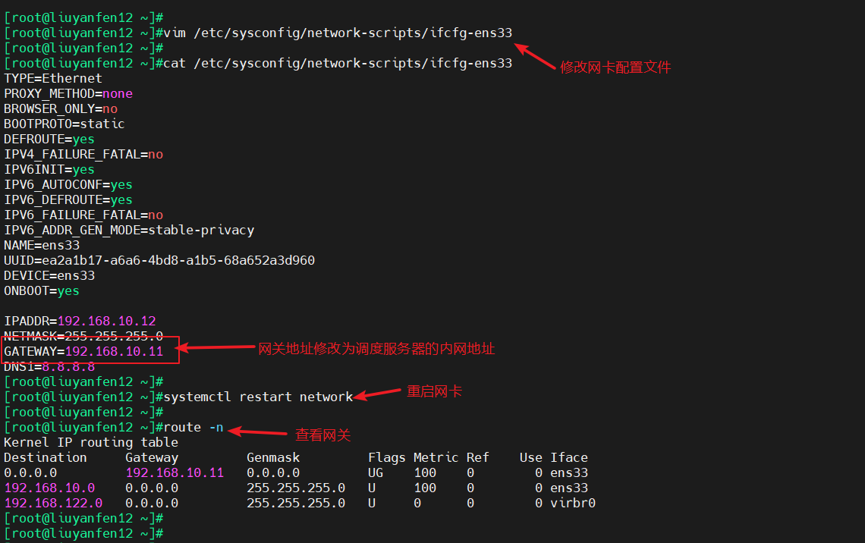Click the red label 重启网卡
Viewport: 865px width, 543px height.
(x=434, y=391)
